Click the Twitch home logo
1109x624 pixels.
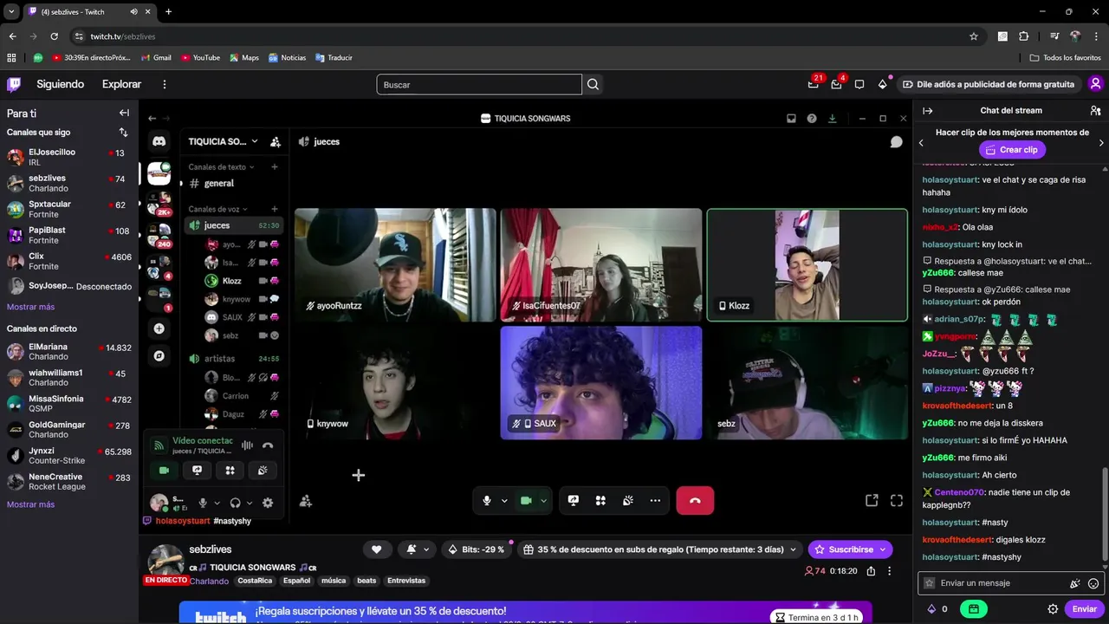pyautogui.click(x=14, y=84)
